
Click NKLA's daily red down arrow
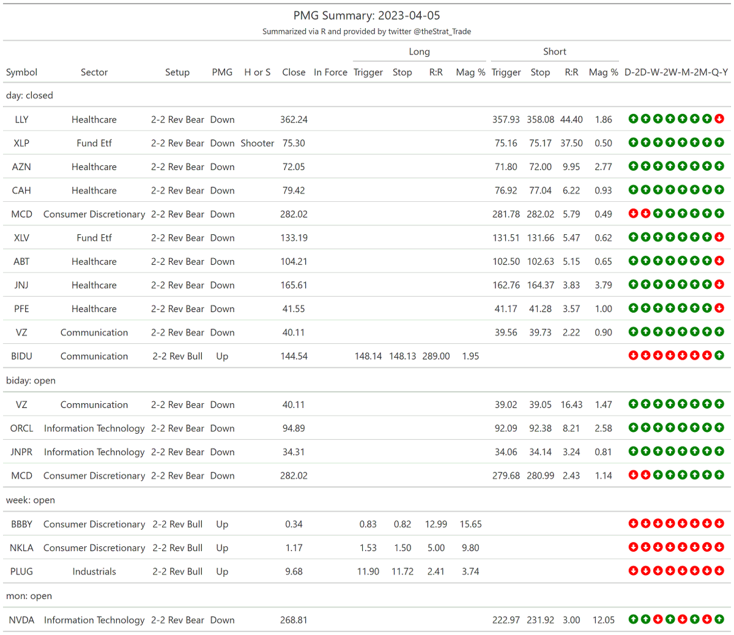[634, 548]
